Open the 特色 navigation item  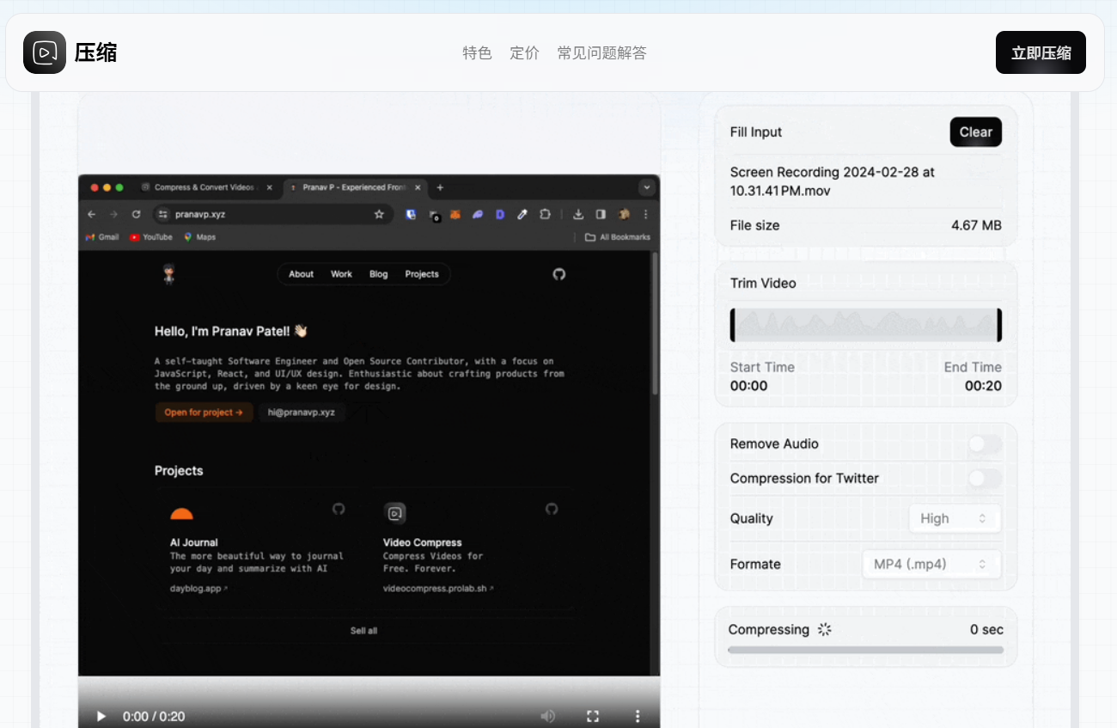(477, 53)
